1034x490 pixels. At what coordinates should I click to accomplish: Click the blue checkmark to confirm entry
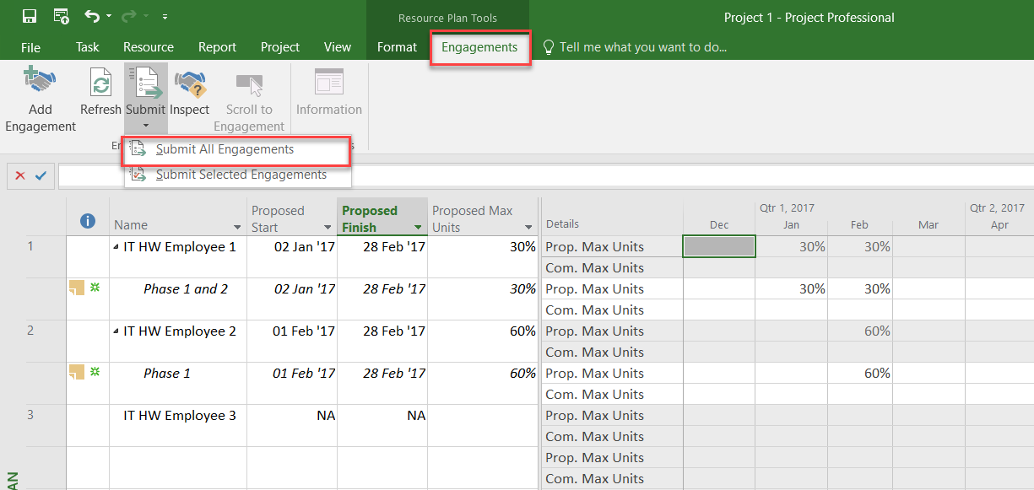(x=41, y=175)
